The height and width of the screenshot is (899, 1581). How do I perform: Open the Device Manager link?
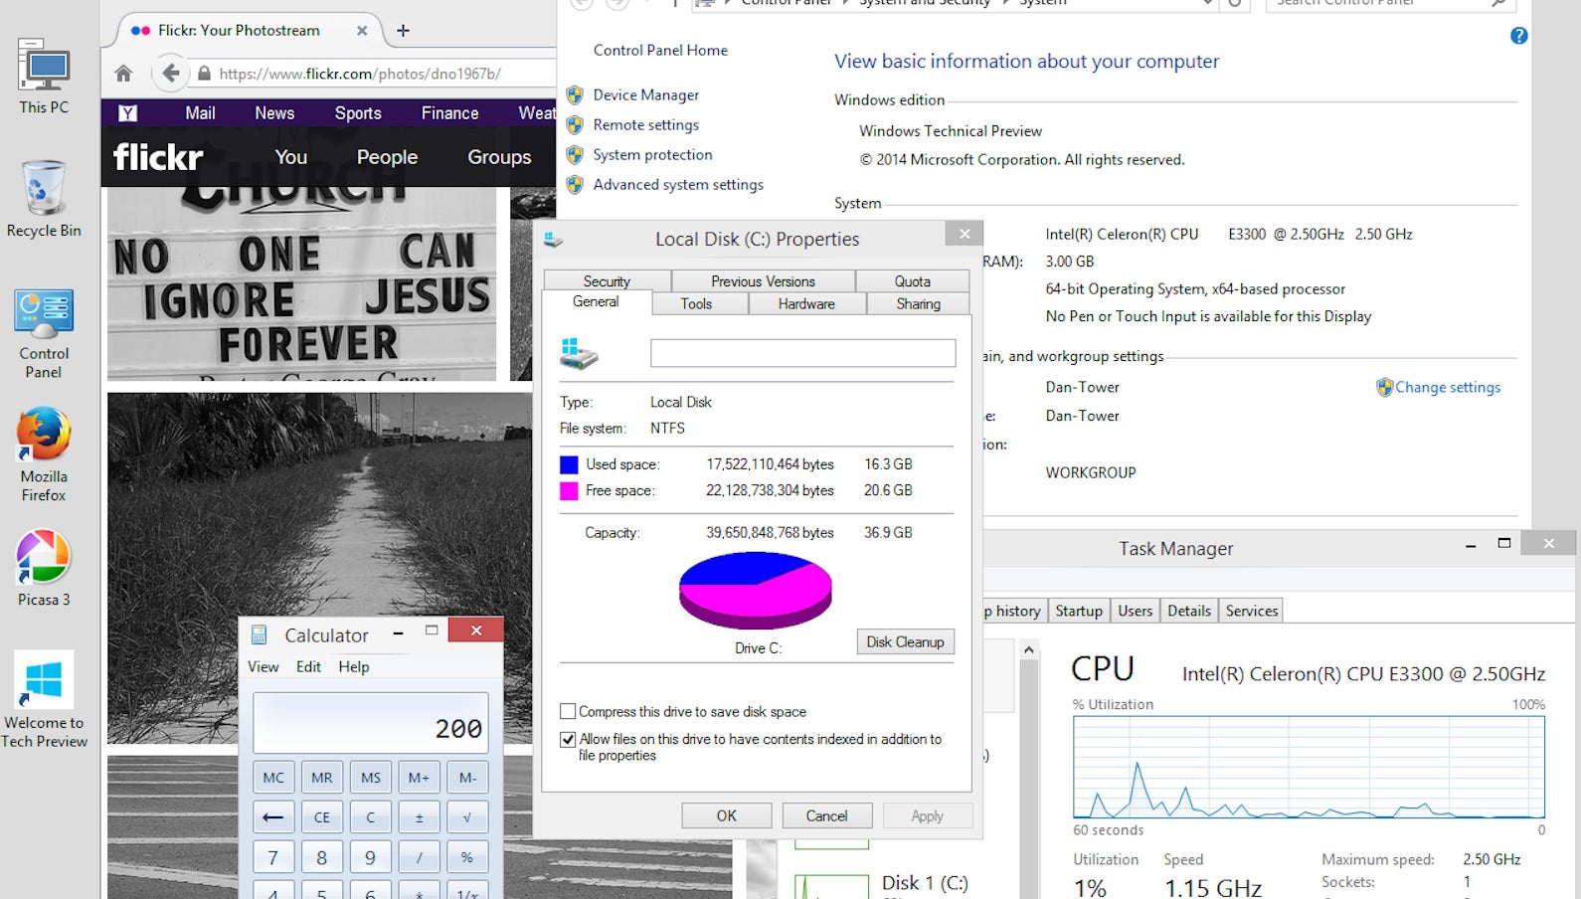pos(646,95)
